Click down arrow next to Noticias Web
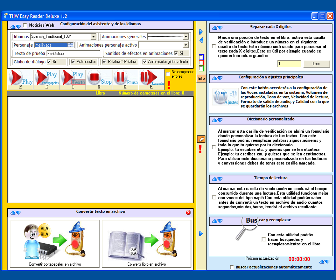This screenshot has width=336, height=280. (x=18, y=27)
